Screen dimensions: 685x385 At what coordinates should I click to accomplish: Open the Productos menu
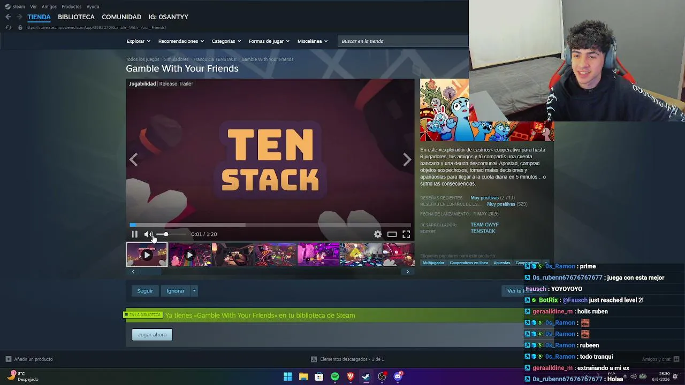71,6
